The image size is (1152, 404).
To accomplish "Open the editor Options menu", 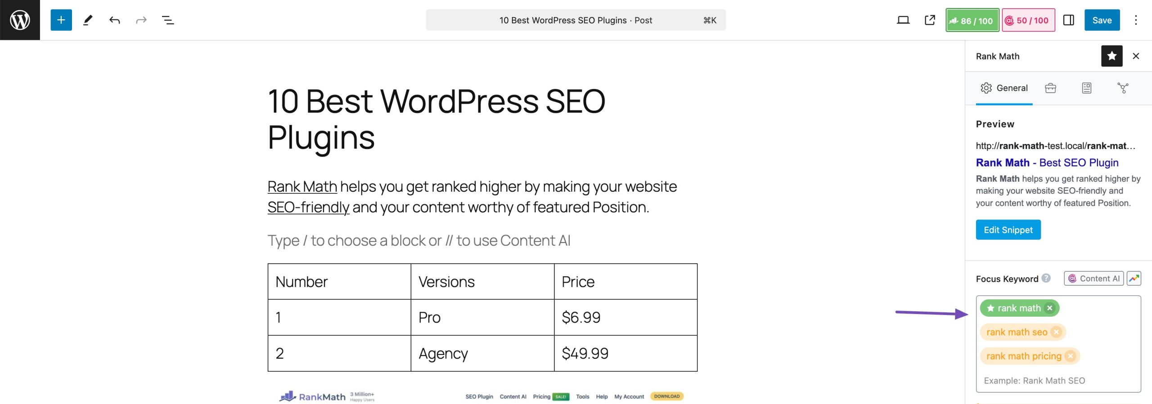I will pos(1136,20).
